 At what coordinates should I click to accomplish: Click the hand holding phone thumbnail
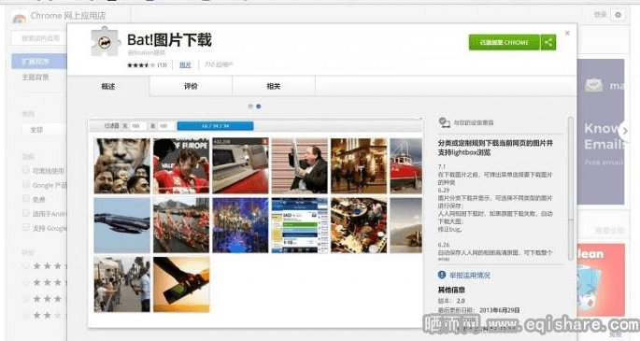(x=181, y=284)
